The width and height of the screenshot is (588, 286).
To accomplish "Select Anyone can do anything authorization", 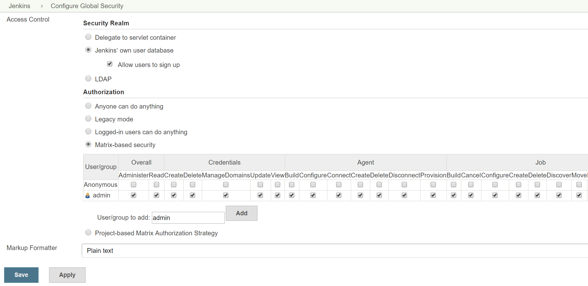I will pyautogui.click(x=88, y=106).
